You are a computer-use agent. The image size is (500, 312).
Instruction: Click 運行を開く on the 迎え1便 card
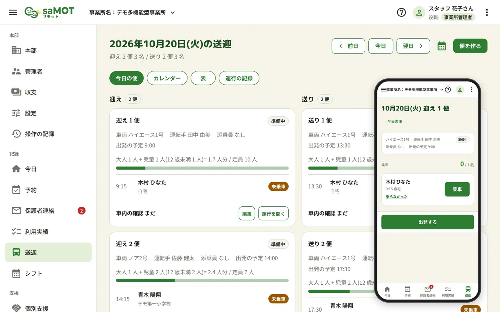[x=273, y=213]
